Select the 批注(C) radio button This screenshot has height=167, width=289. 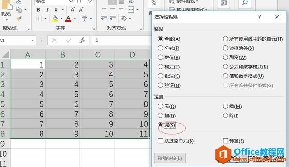[160, 76]
